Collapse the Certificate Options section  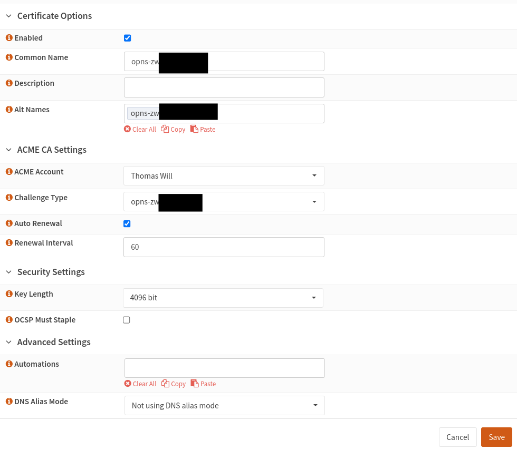8,16
